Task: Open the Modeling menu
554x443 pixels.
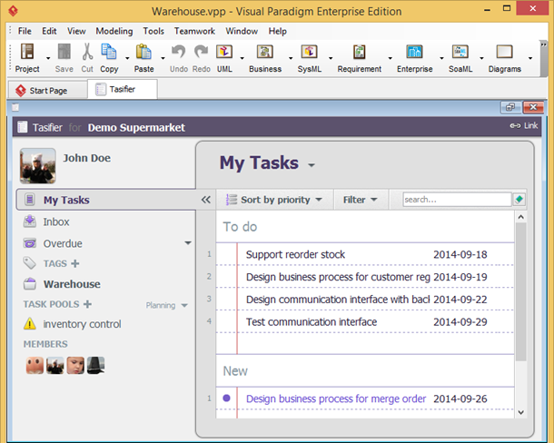Action: click(114, 31)
